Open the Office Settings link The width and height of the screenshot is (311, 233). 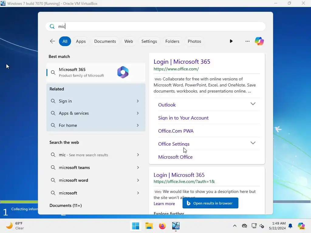click(x=174, y=144)
